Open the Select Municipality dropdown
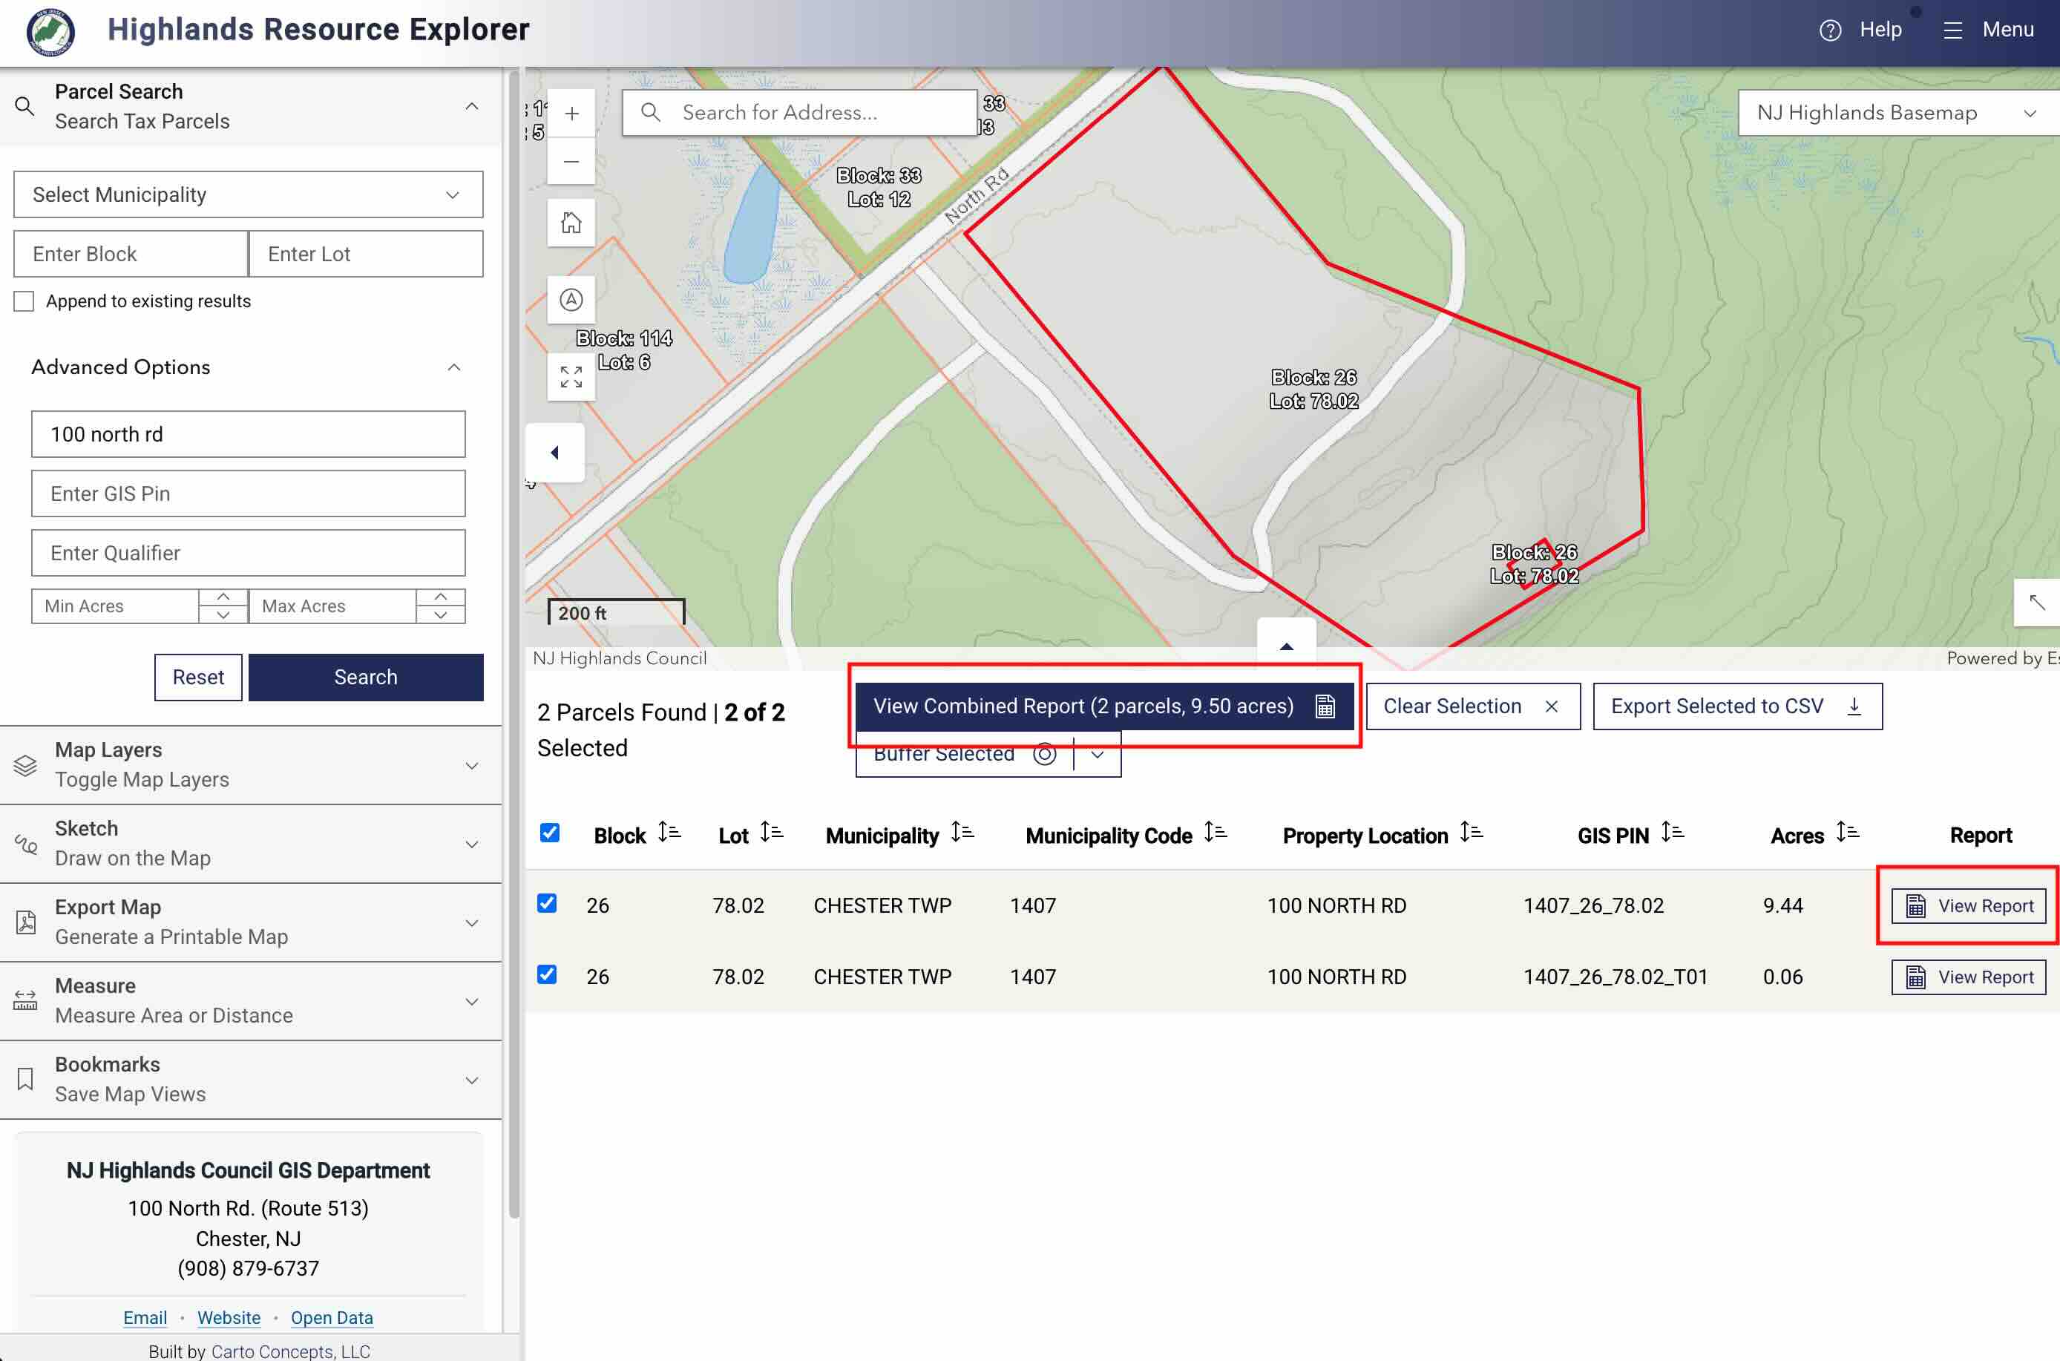The width and height of the screenshot is (2060, 1361). click(x=248, y=194)
